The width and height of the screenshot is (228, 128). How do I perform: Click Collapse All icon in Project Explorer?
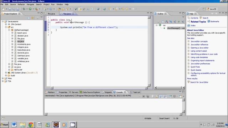[x=28, y=18]
